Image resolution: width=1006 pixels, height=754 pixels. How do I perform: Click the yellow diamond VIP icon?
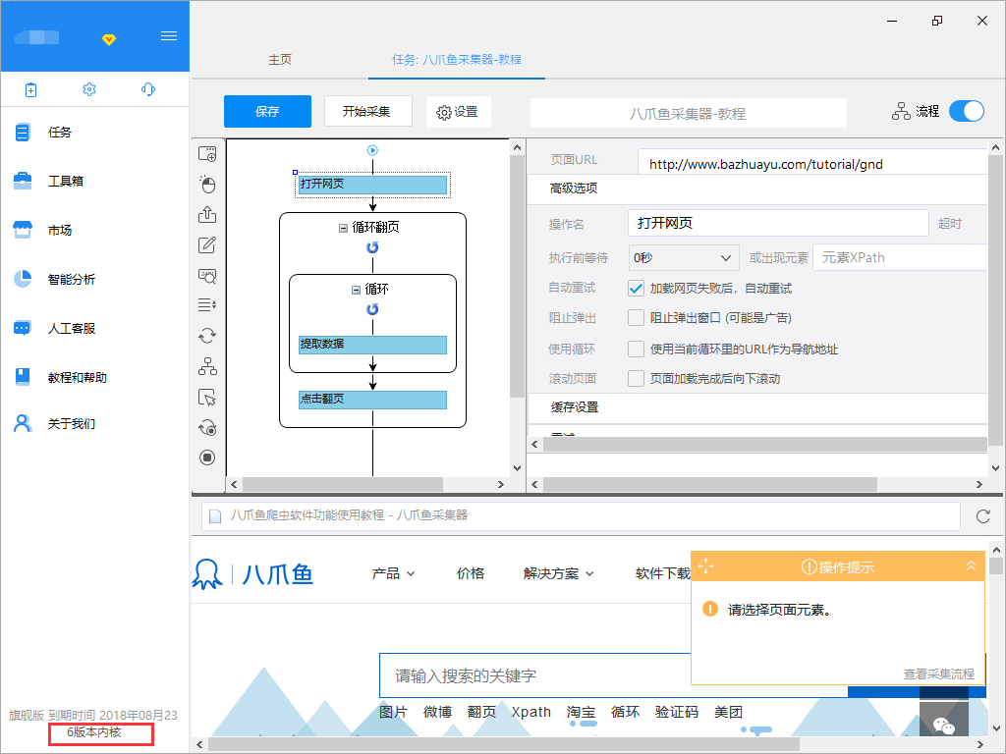tap(109, 39)
